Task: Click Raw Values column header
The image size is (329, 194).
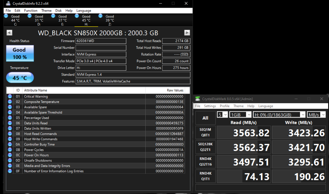Action: (165, 90)
